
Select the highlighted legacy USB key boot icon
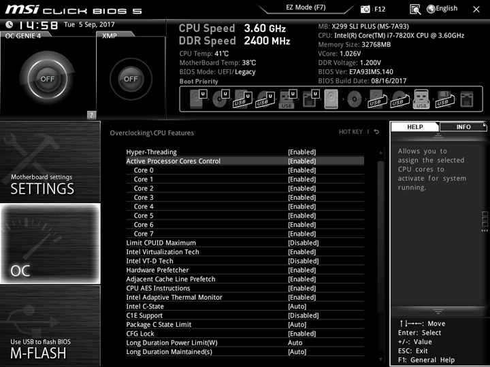(421, 99)
